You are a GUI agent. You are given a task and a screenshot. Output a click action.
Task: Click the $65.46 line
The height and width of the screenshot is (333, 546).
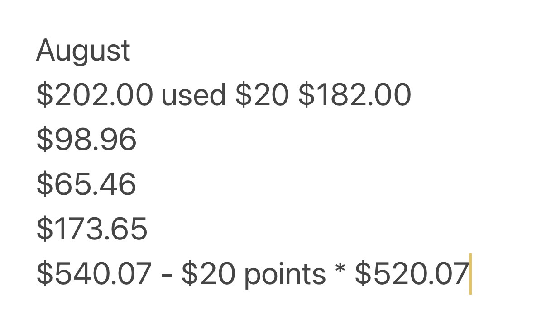click(86, 184)
